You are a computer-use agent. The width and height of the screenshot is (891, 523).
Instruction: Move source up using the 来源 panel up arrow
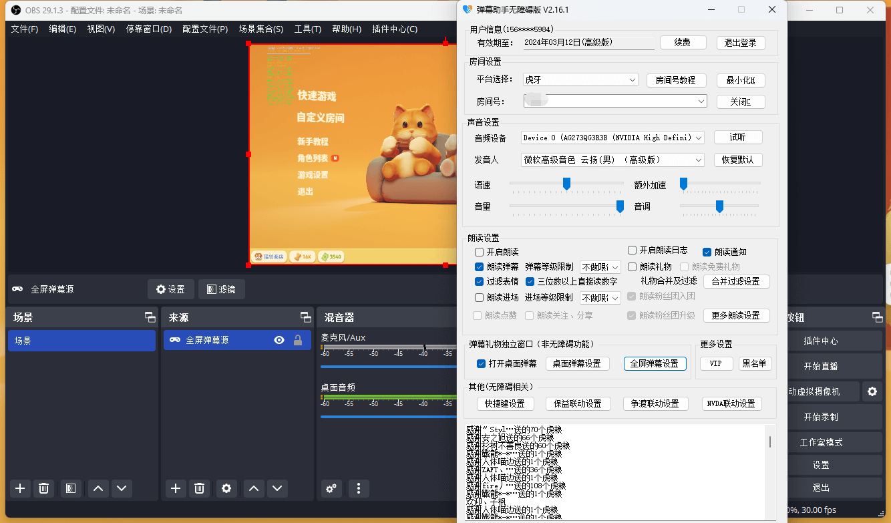coord(254,488)
